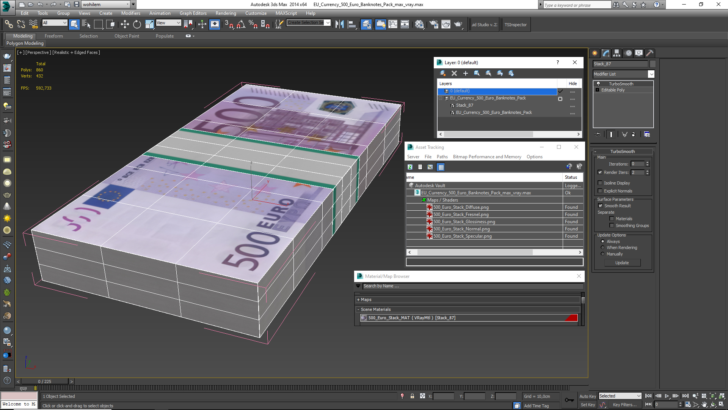Open the Motion command panel tab
The width and height of the screenshot is (728, 410).
(x=628, y=53)
